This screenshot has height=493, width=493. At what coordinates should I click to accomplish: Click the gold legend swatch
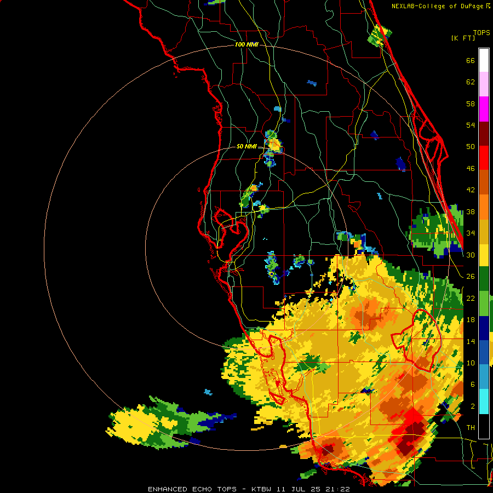pos(484,232)
